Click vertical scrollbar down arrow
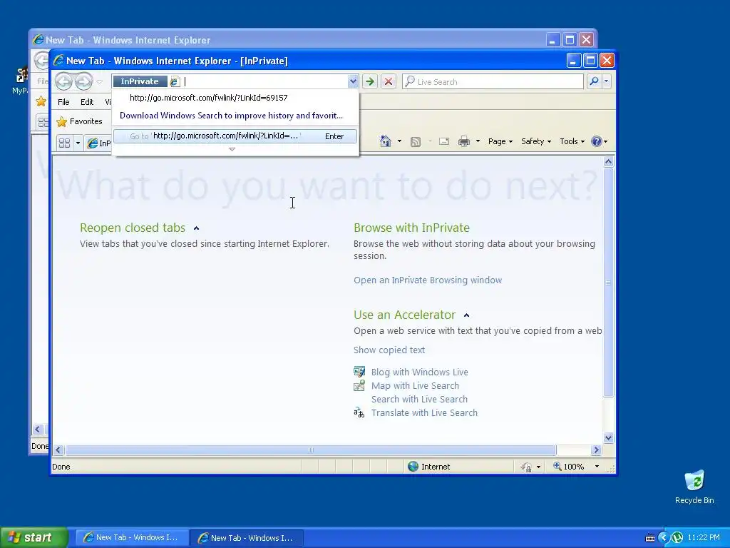Viewport: 730px width, 548px height. click(x=608, y=437)
